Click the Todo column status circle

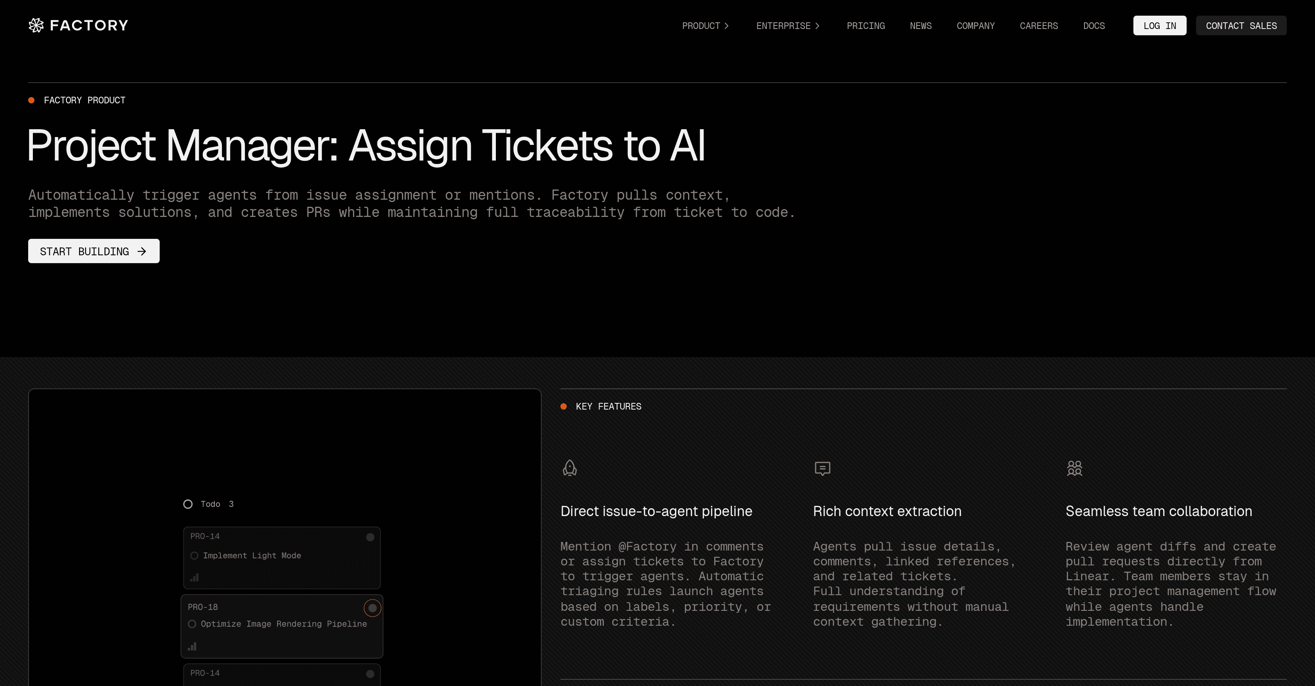click(x=188, y=504)
